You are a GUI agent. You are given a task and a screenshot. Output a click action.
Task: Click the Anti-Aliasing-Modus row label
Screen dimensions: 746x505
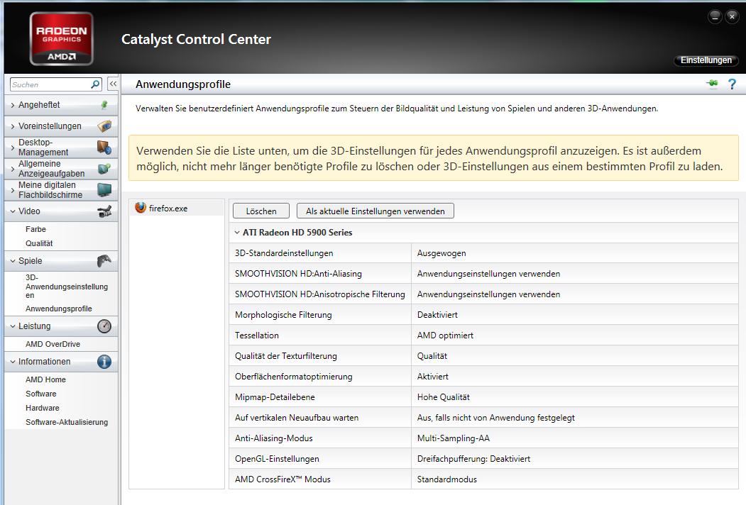pyautogui.click(x=273, y=438)
